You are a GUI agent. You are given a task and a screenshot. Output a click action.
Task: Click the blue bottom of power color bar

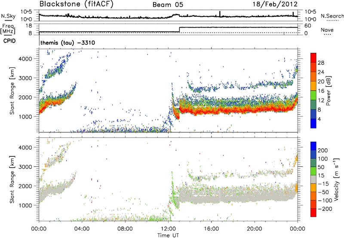(x=313, y=123)
